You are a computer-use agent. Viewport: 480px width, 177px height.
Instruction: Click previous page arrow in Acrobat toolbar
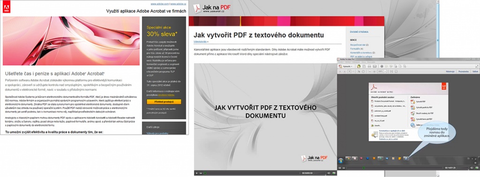click(x=340, y=71)
